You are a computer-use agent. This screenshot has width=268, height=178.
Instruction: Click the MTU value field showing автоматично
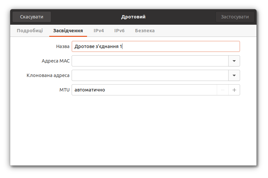coord(144,90)
